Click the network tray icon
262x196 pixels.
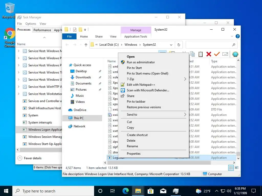click(223, 191)
